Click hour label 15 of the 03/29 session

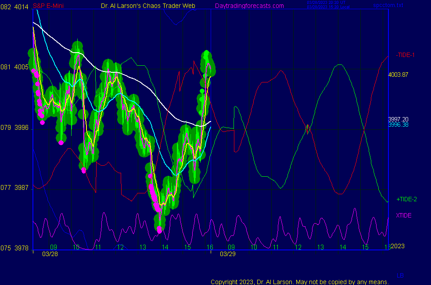click(365, 247)
